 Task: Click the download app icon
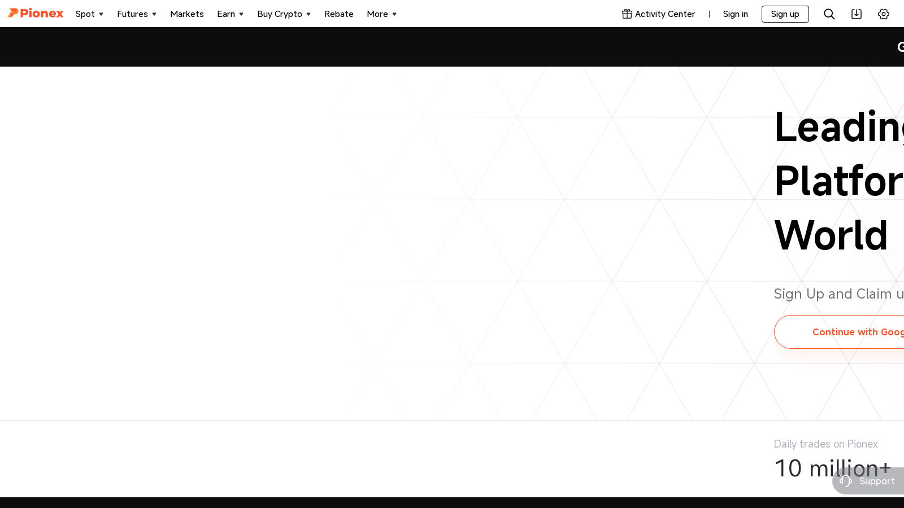pyautogui.click(x=857, y=14)
